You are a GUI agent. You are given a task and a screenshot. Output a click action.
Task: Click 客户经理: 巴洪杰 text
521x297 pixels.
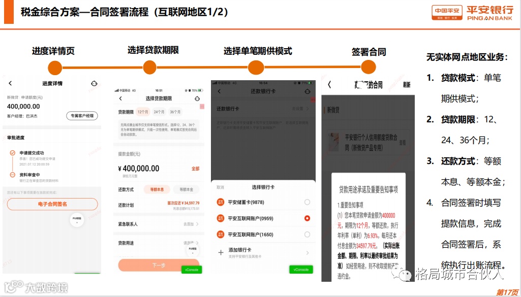tap(22, 116)
